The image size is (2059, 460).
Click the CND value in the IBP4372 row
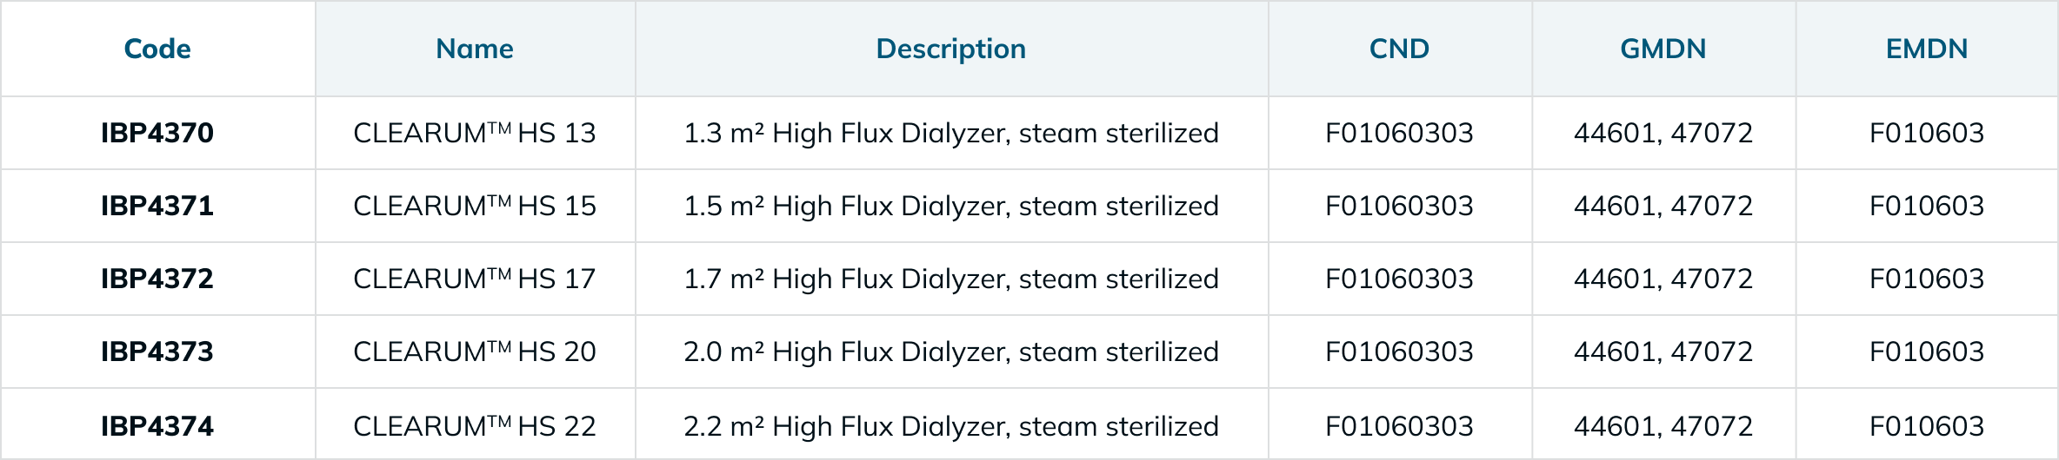click(1399, 279)
